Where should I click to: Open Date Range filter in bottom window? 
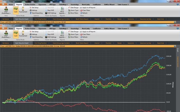pyautogui.click(x=74, y=31)
